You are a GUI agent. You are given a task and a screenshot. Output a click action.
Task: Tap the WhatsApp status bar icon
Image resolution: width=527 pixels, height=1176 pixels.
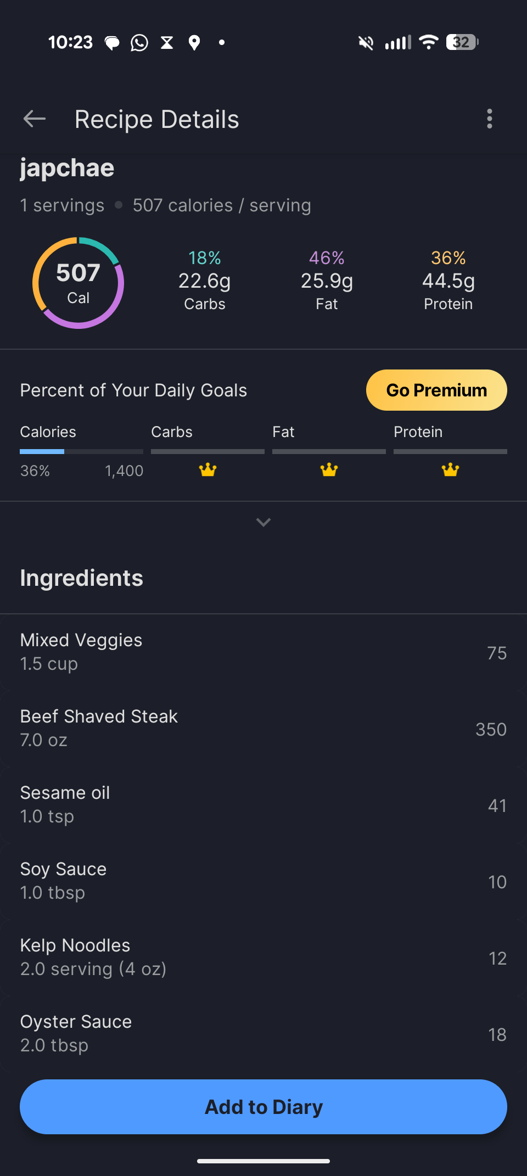click(139, 42)
